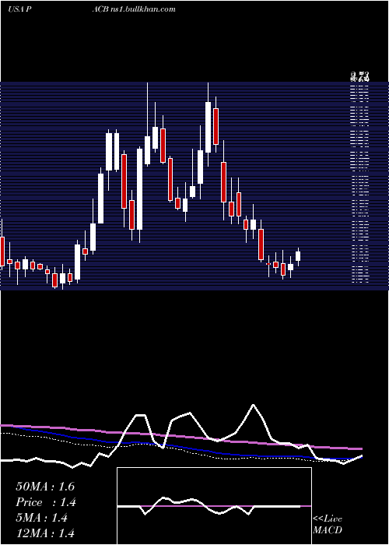Select the "12MA : 1.4" readout
The height and width of the screenshot is (545, 389).
coord(45,533)
